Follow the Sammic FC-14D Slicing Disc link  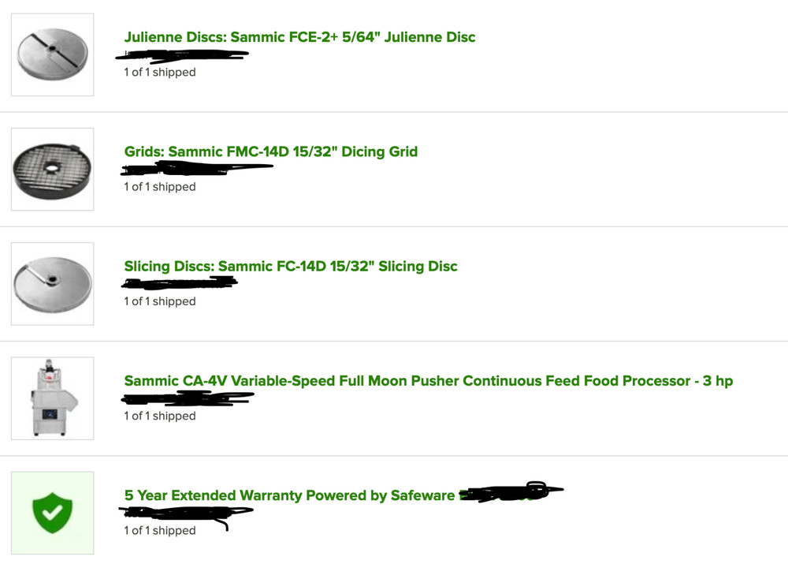(290, 266)
